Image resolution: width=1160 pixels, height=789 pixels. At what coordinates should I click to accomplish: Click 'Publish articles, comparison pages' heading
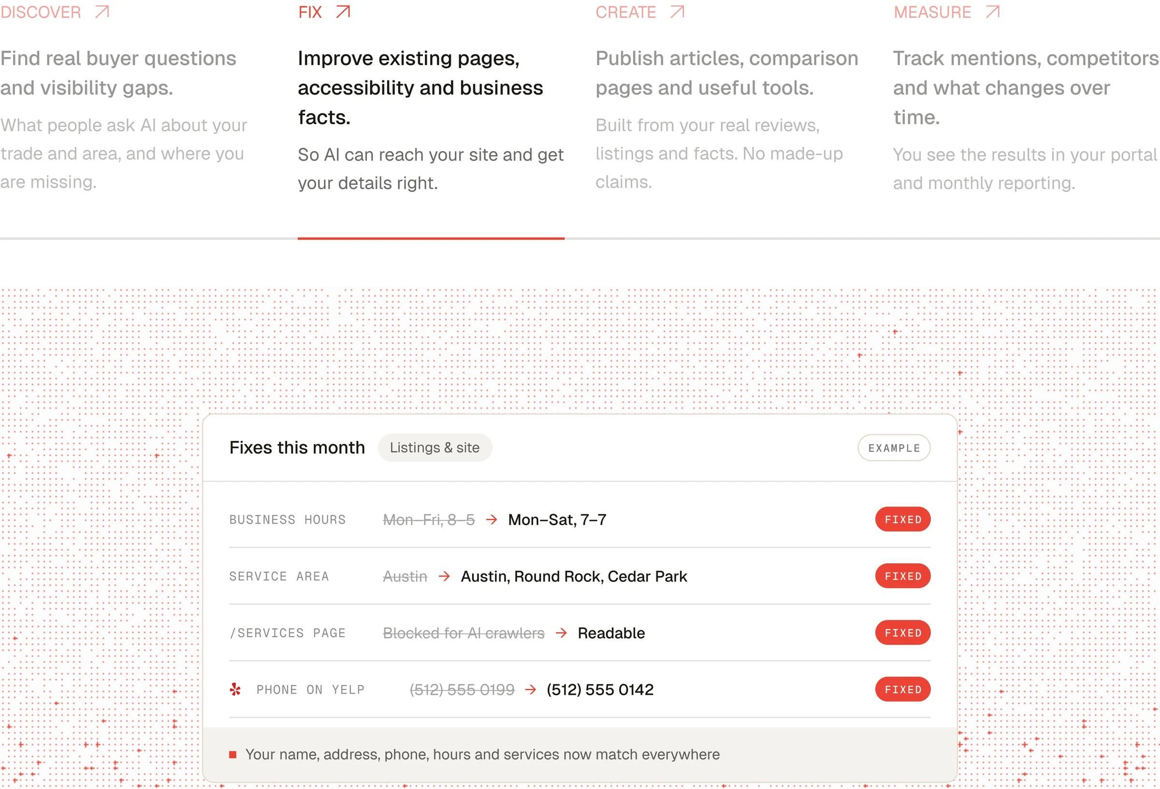(x=727, y=73)
